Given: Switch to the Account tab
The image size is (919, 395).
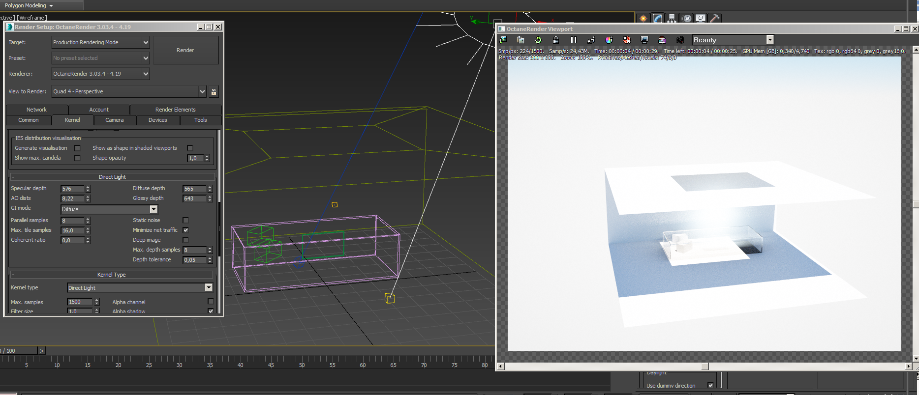Looking at the screenshot, I should 99,110.
